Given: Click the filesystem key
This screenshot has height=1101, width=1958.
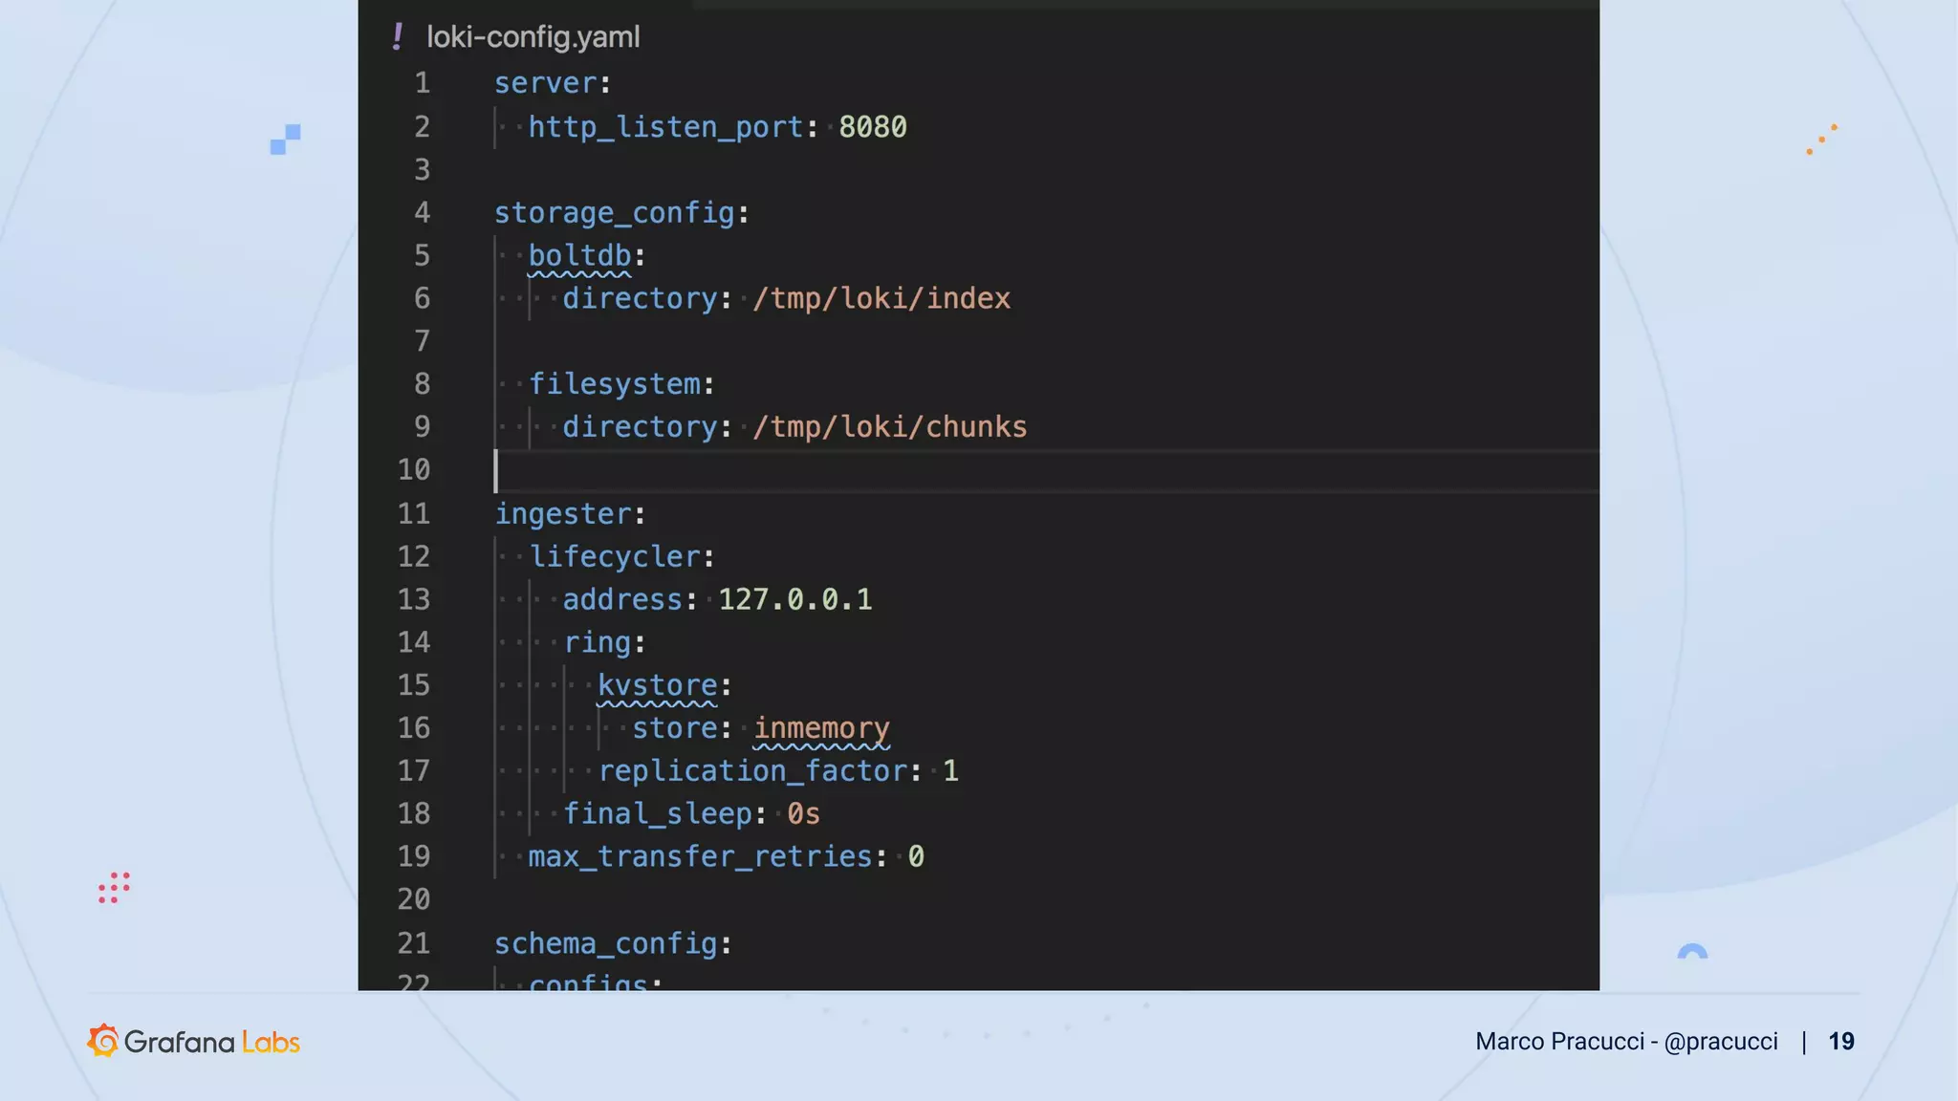Looking at the screenshot, I should [615, 384].
